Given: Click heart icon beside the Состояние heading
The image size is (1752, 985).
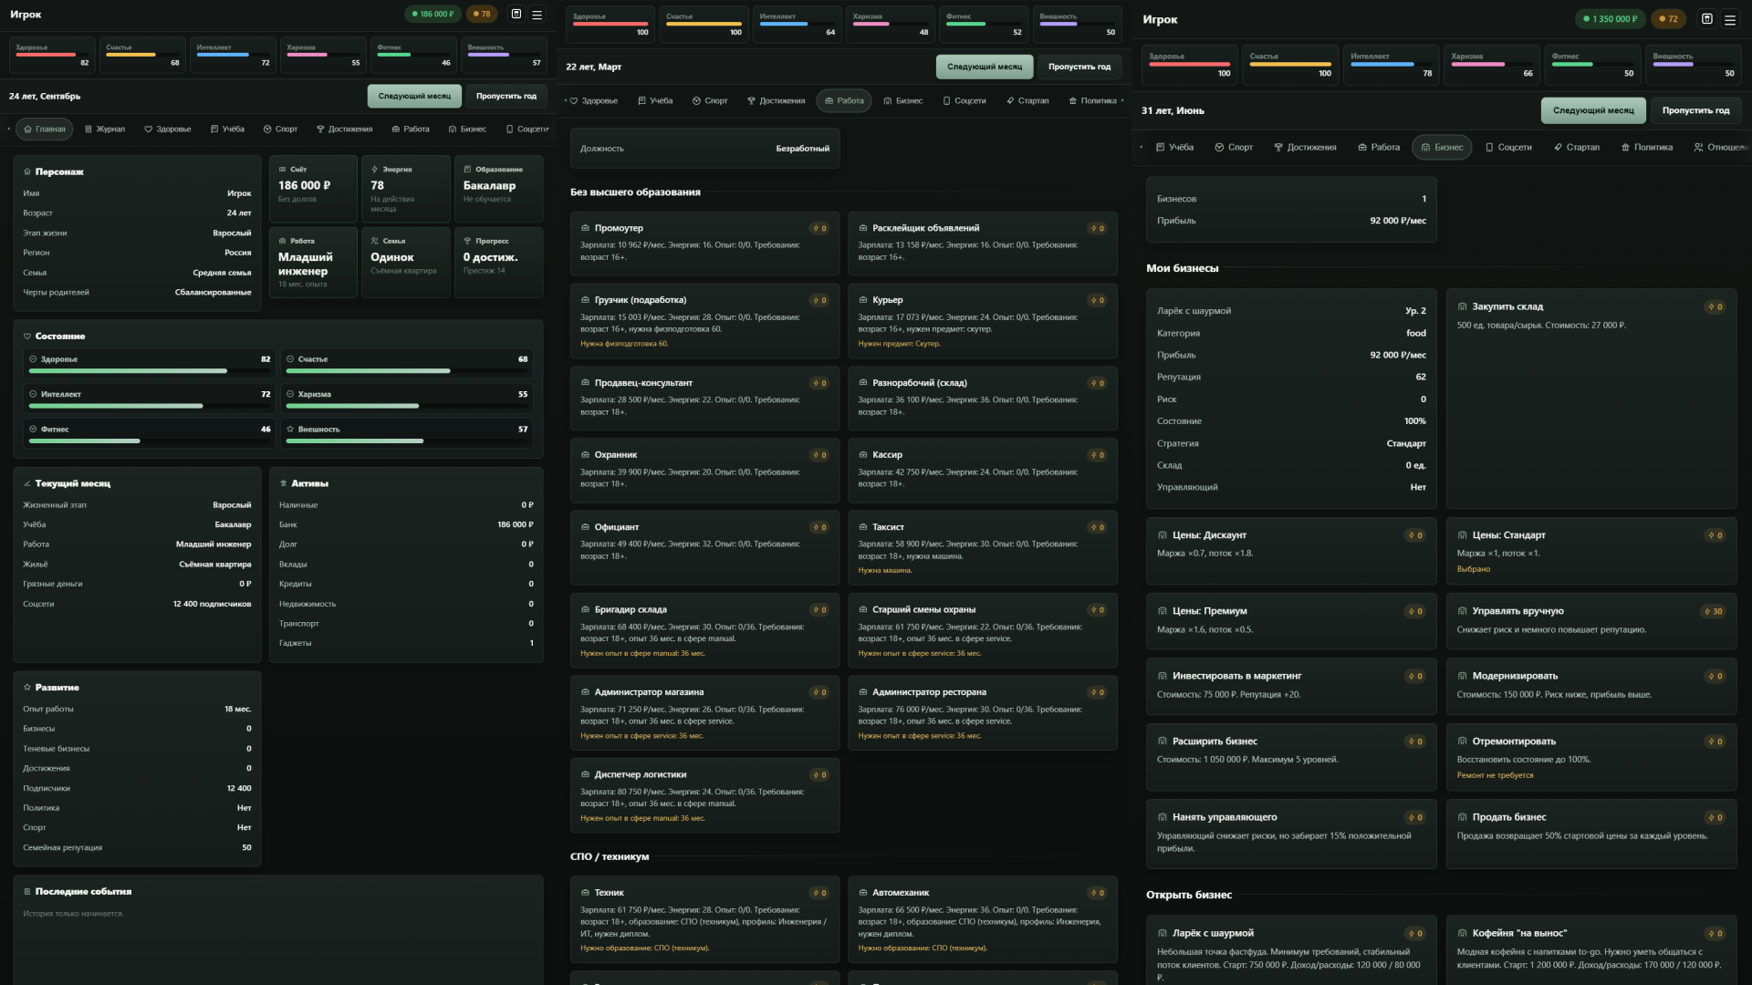Looking at the screenshot, I should [x=27, y=337].
